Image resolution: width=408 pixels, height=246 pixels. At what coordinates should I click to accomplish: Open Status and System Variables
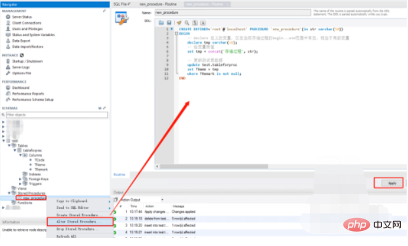33,35
